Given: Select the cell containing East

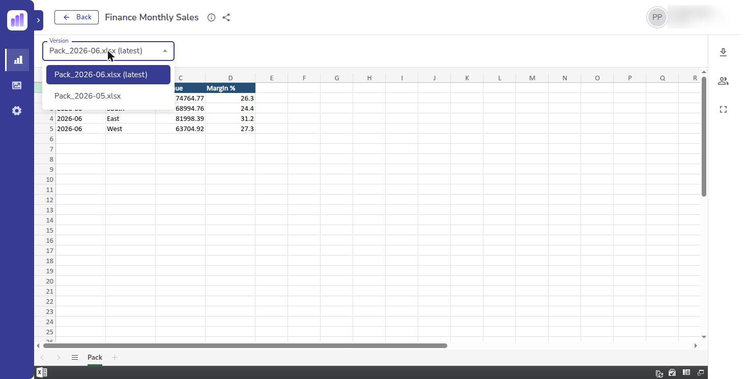Looking at the screenshot, I should tap(130, 119).
